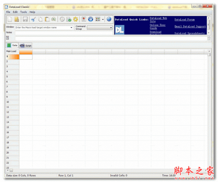The image size is (218, 182).
Task: Select the Main Load header cell
Action: [12, 51]
